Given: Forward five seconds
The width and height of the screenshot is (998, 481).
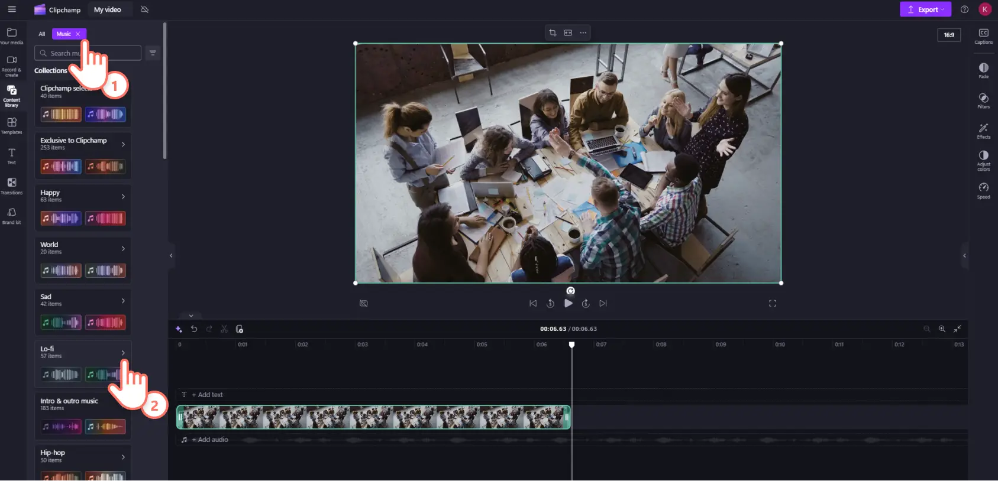Looking at the screenshot, I should click(586, 303).
